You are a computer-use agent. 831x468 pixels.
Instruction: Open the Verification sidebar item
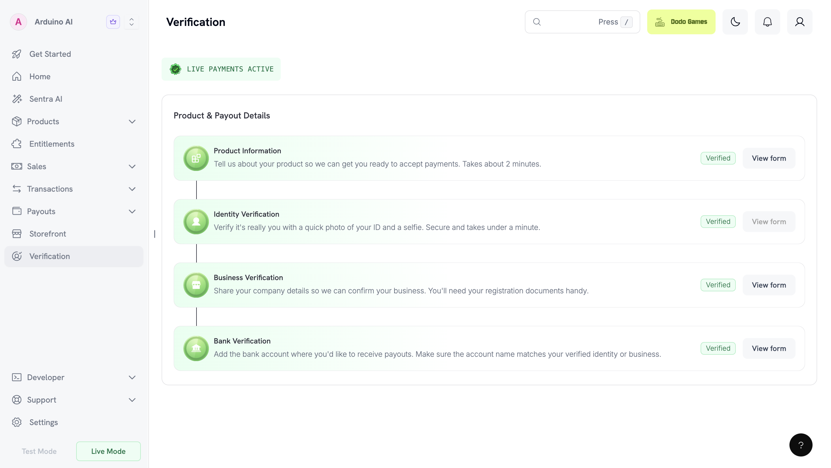pyautogui.click(x=74, y=256)
